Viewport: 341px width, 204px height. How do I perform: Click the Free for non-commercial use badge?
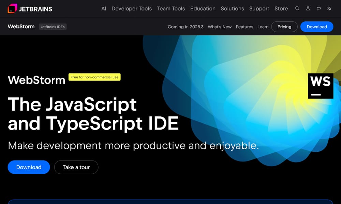point(94,77)
